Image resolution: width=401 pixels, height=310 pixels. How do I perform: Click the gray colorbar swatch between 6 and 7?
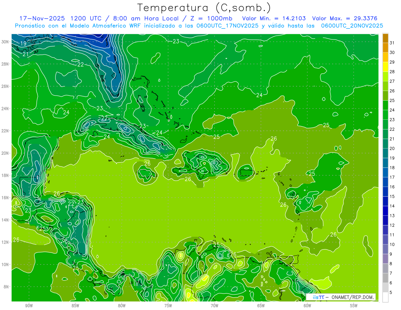click(385, 278)
